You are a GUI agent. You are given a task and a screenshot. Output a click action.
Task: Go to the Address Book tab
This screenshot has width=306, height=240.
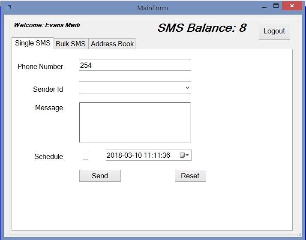point(112,44)
